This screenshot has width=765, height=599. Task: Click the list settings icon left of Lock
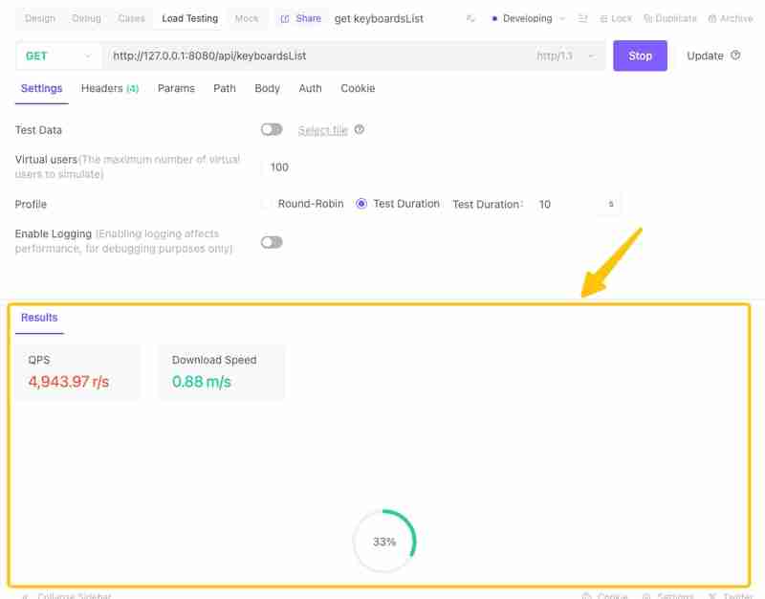coord(582,18)
